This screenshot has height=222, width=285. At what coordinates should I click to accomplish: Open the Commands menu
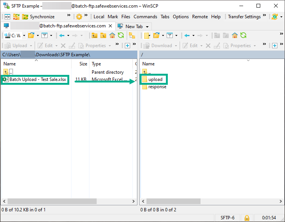click(145, 17)
